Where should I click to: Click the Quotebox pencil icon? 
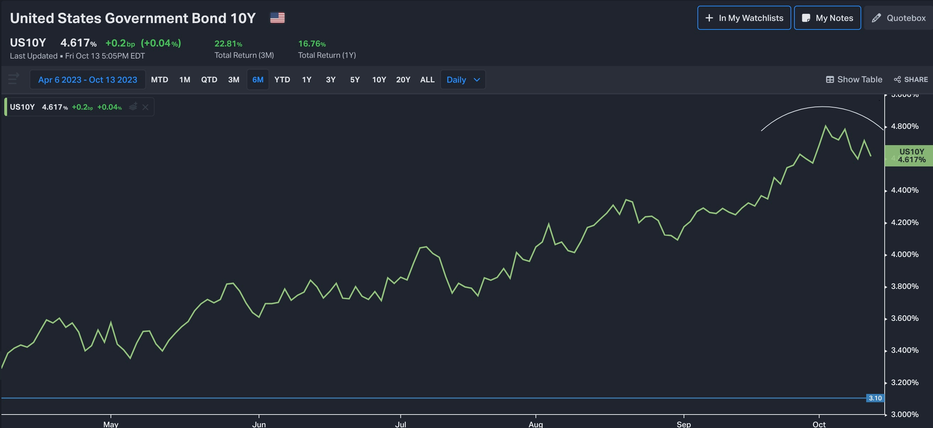tap(876, 18)
